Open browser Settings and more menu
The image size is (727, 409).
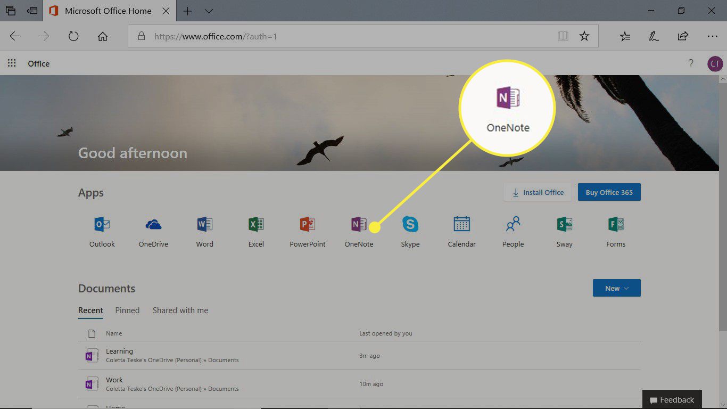(713, 36)
